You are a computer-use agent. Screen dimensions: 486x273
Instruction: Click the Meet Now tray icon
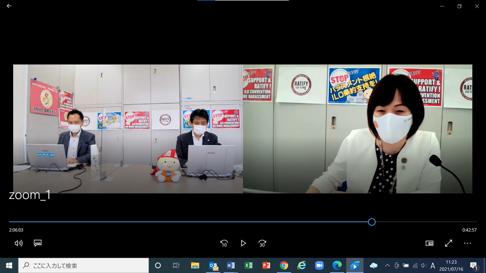(x=397, y=265)
